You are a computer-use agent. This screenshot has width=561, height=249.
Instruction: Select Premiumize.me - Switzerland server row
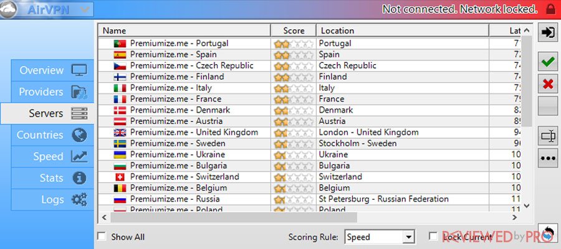[x=310, y=177]
